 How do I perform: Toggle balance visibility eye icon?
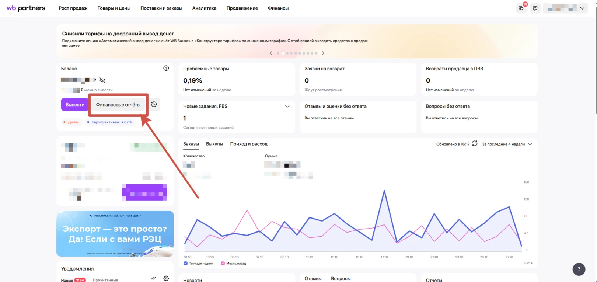pyautogui.click(x=102, y=80)
